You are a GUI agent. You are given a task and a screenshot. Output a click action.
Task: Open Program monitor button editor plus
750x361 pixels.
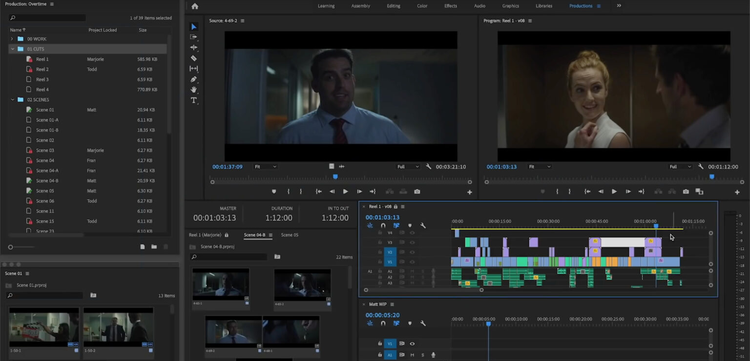[x=737, y=192]
